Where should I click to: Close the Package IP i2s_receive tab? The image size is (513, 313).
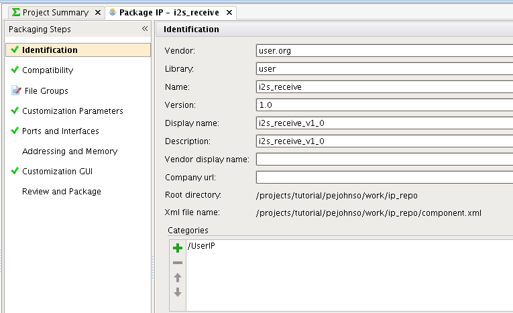pos(229,13)
